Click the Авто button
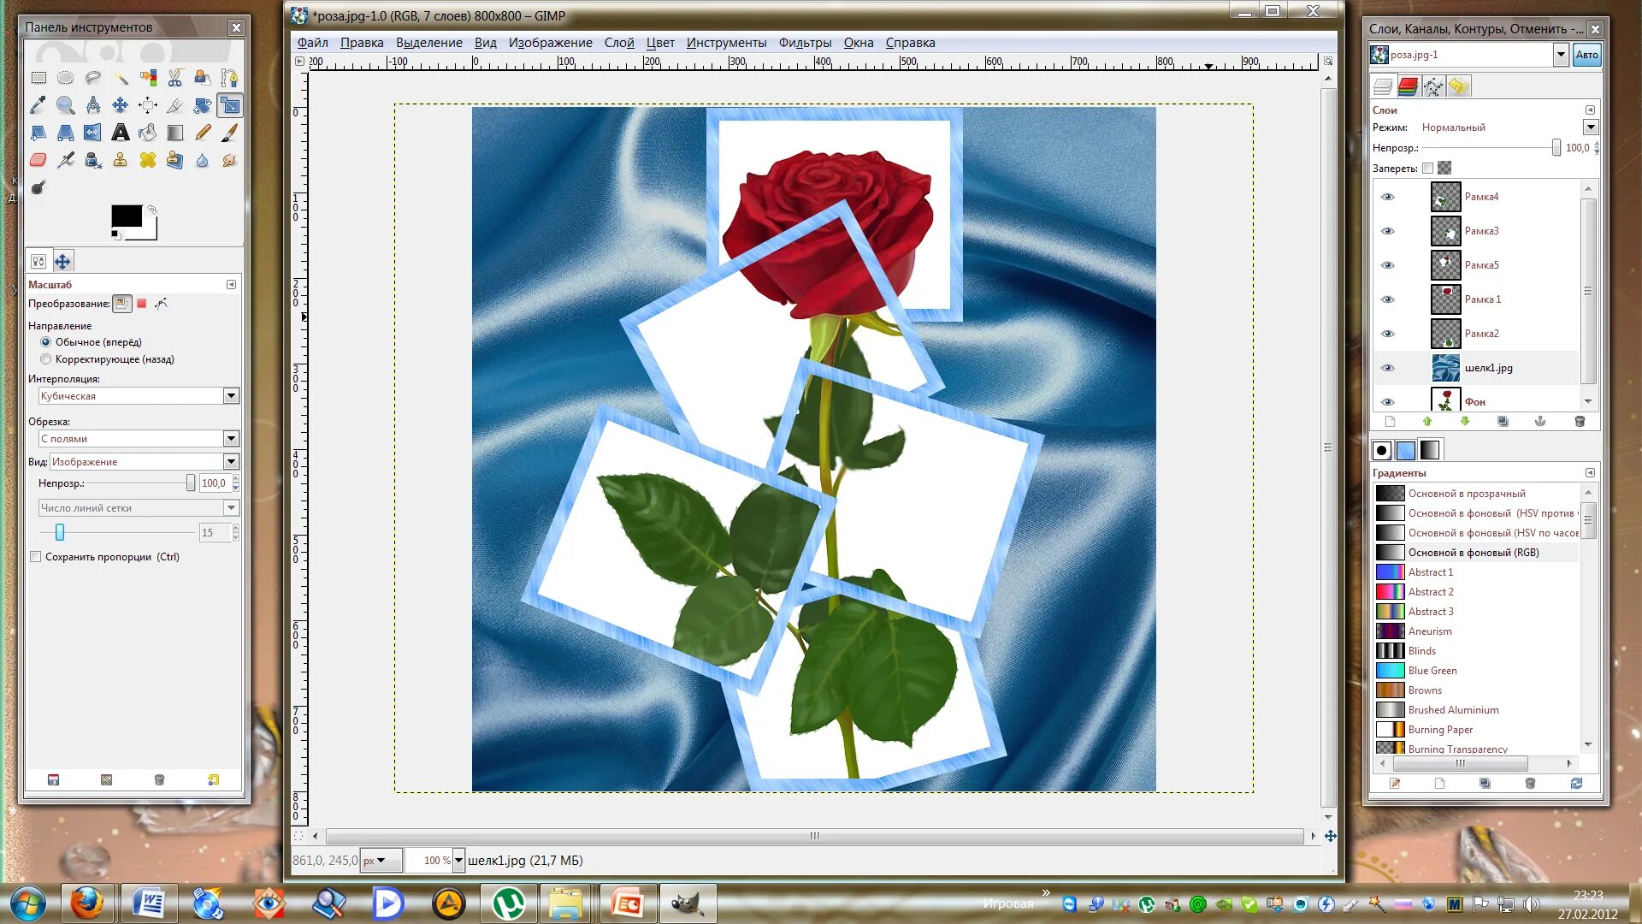Image resolution: width=1642 pixels, height=924 pixels. tap(1586, 55)
